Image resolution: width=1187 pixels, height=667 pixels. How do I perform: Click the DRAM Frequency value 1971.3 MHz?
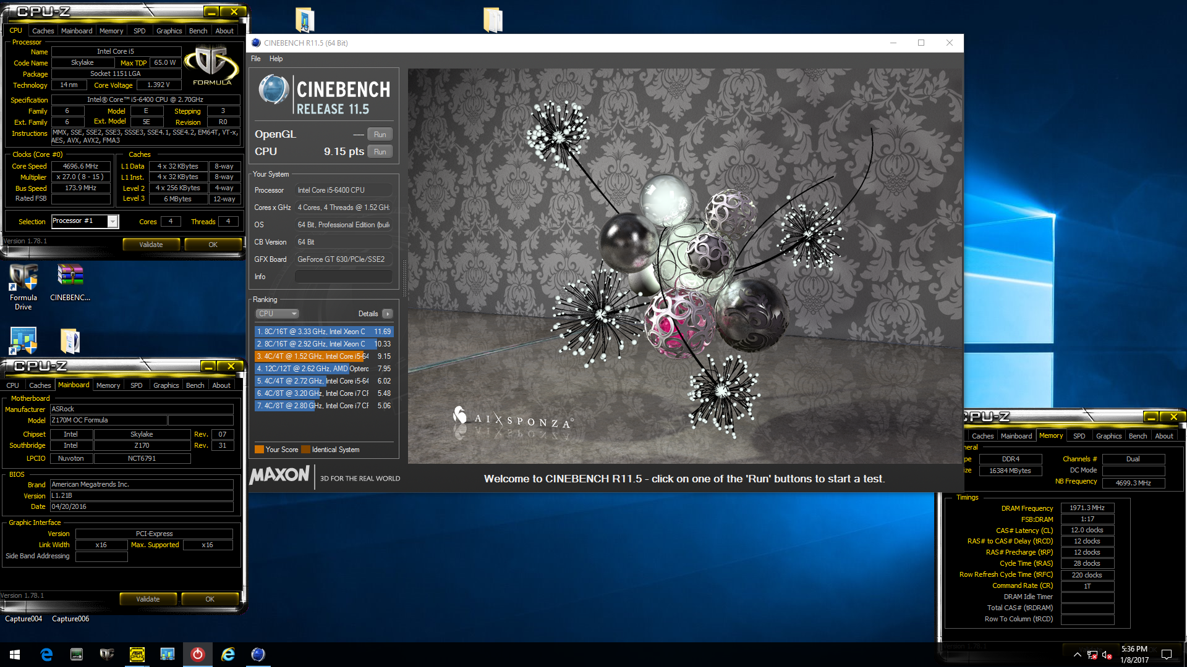click(x=1087, y=508)
